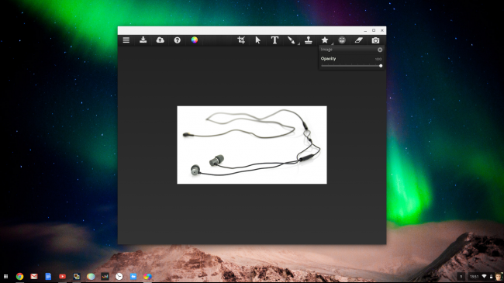Viewport: 504px width, 283px height.
Task: Open the teal-orange circle shelf app
Action: click(91, 277)
